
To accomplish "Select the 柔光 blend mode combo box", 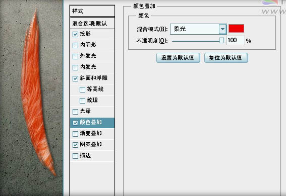I will [198, 29].
